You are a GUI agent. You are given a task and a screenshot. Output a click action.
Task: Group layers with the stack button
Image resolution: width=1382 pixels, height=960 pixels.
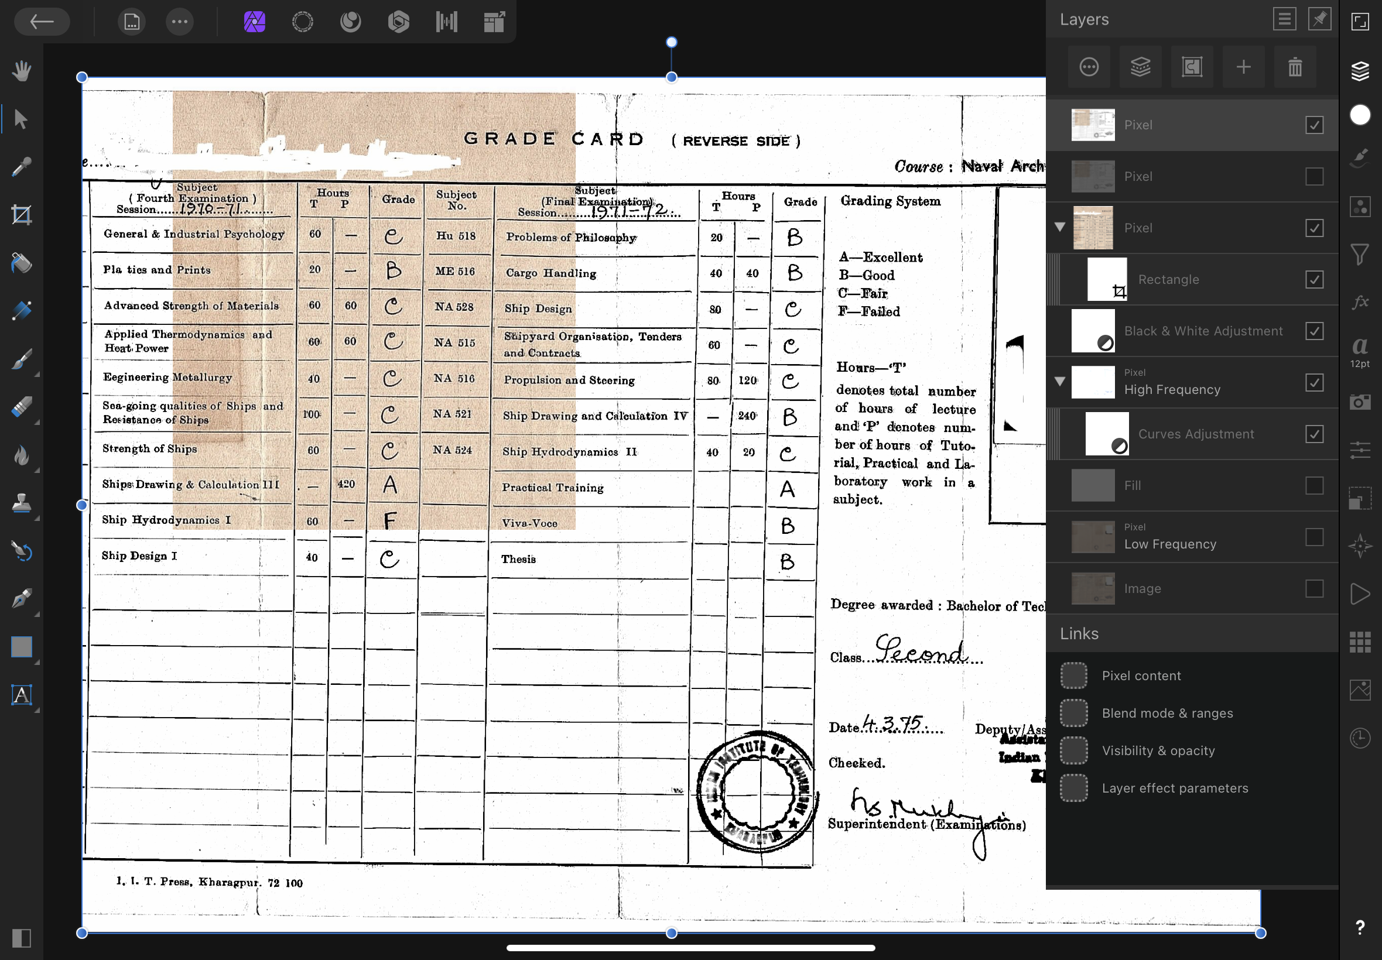tap(1141, 67)
